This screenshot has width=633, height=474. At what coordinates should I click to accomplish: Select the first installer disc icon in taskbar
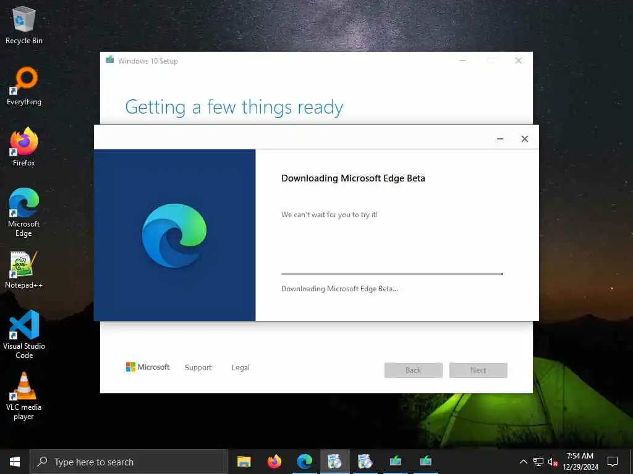[x=334, y=462]
